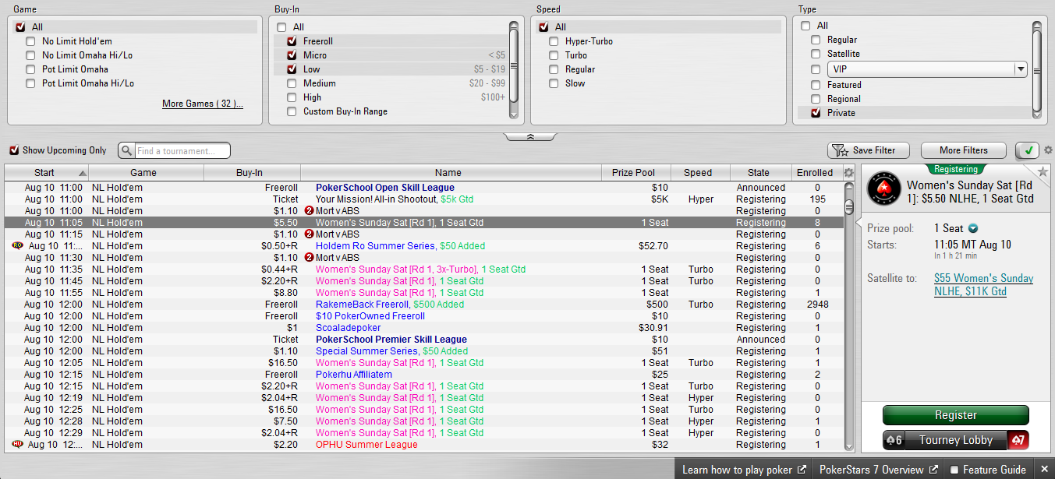Mark tournament as favorite with star icon
This screenshot has height=479, width=1055.
[x=1043, y=171]
